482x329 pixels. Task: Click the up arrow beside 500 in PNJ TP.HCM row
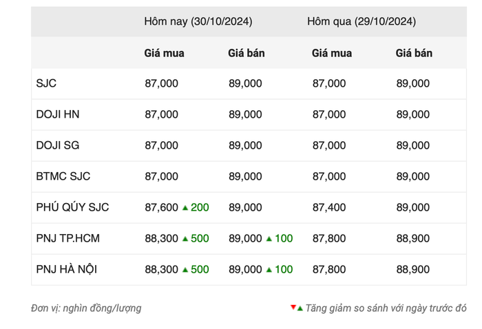coord(185,239)
